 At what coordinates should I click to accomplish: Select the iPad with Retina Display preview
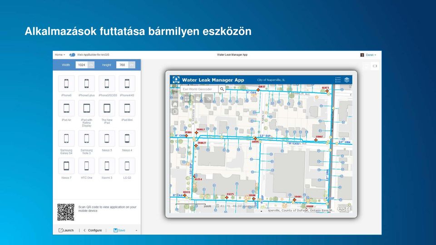pos(86,108)
